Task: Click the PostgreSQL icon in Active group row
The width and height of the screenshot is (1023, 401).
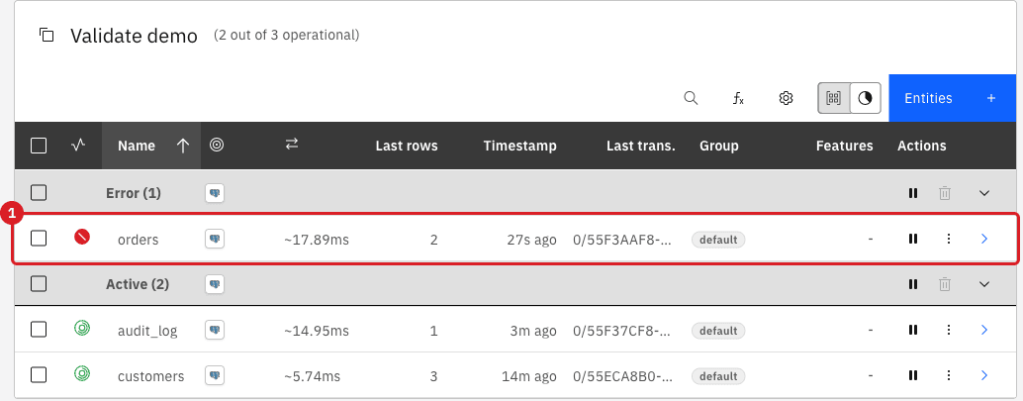Action: tap(215, 284)
